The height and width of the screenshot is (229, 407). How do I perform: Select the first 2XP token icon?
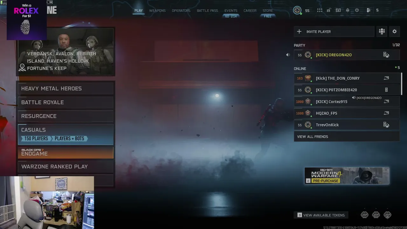(x=365, y=215)
